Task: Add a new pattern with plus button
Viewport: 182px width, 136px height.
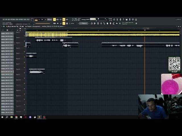Action: pyautogui.click(x=89, y=23)
